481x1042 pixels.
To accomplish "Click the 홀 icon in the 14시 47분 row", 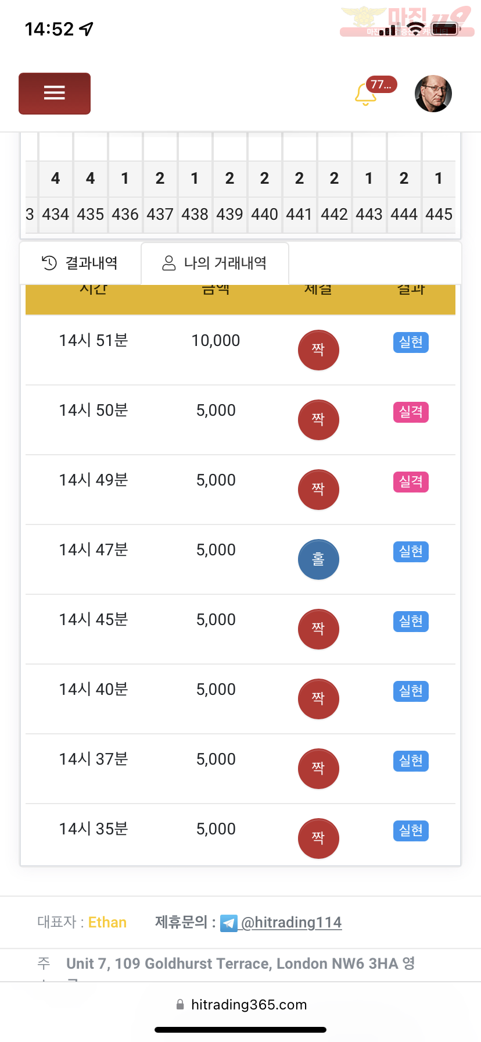I will (x=318, y=559).
